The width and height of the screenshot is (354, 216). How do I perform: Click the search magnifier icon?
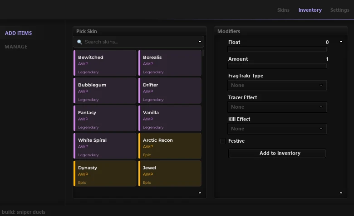(79, 42)
